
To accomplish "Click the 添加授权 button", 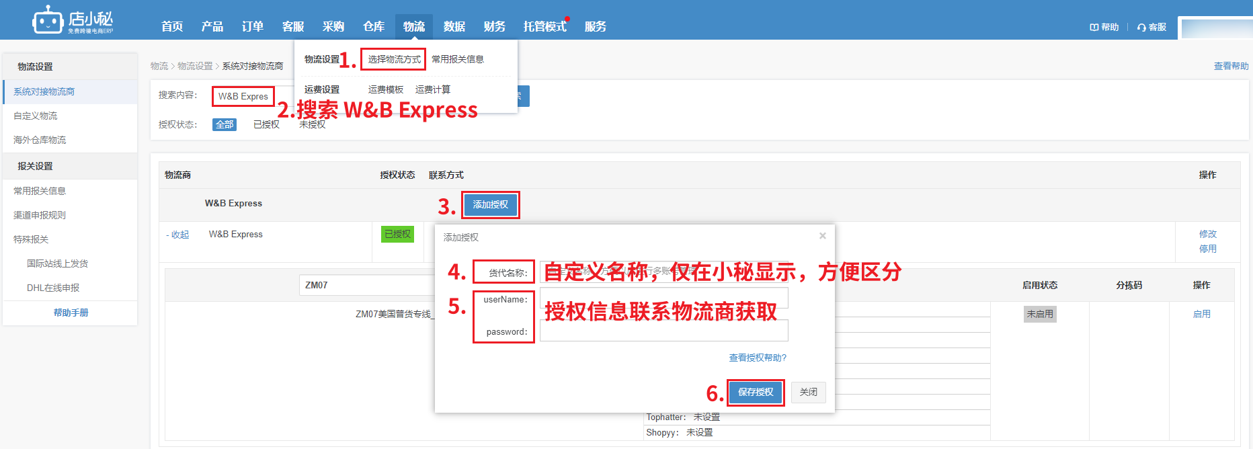I will point(491,204).
